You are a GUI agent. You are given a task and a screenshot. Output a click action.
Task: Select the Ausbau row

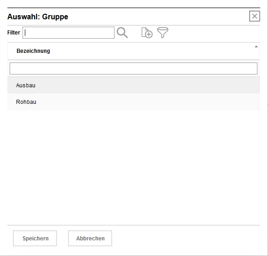(x=133, y=85)
